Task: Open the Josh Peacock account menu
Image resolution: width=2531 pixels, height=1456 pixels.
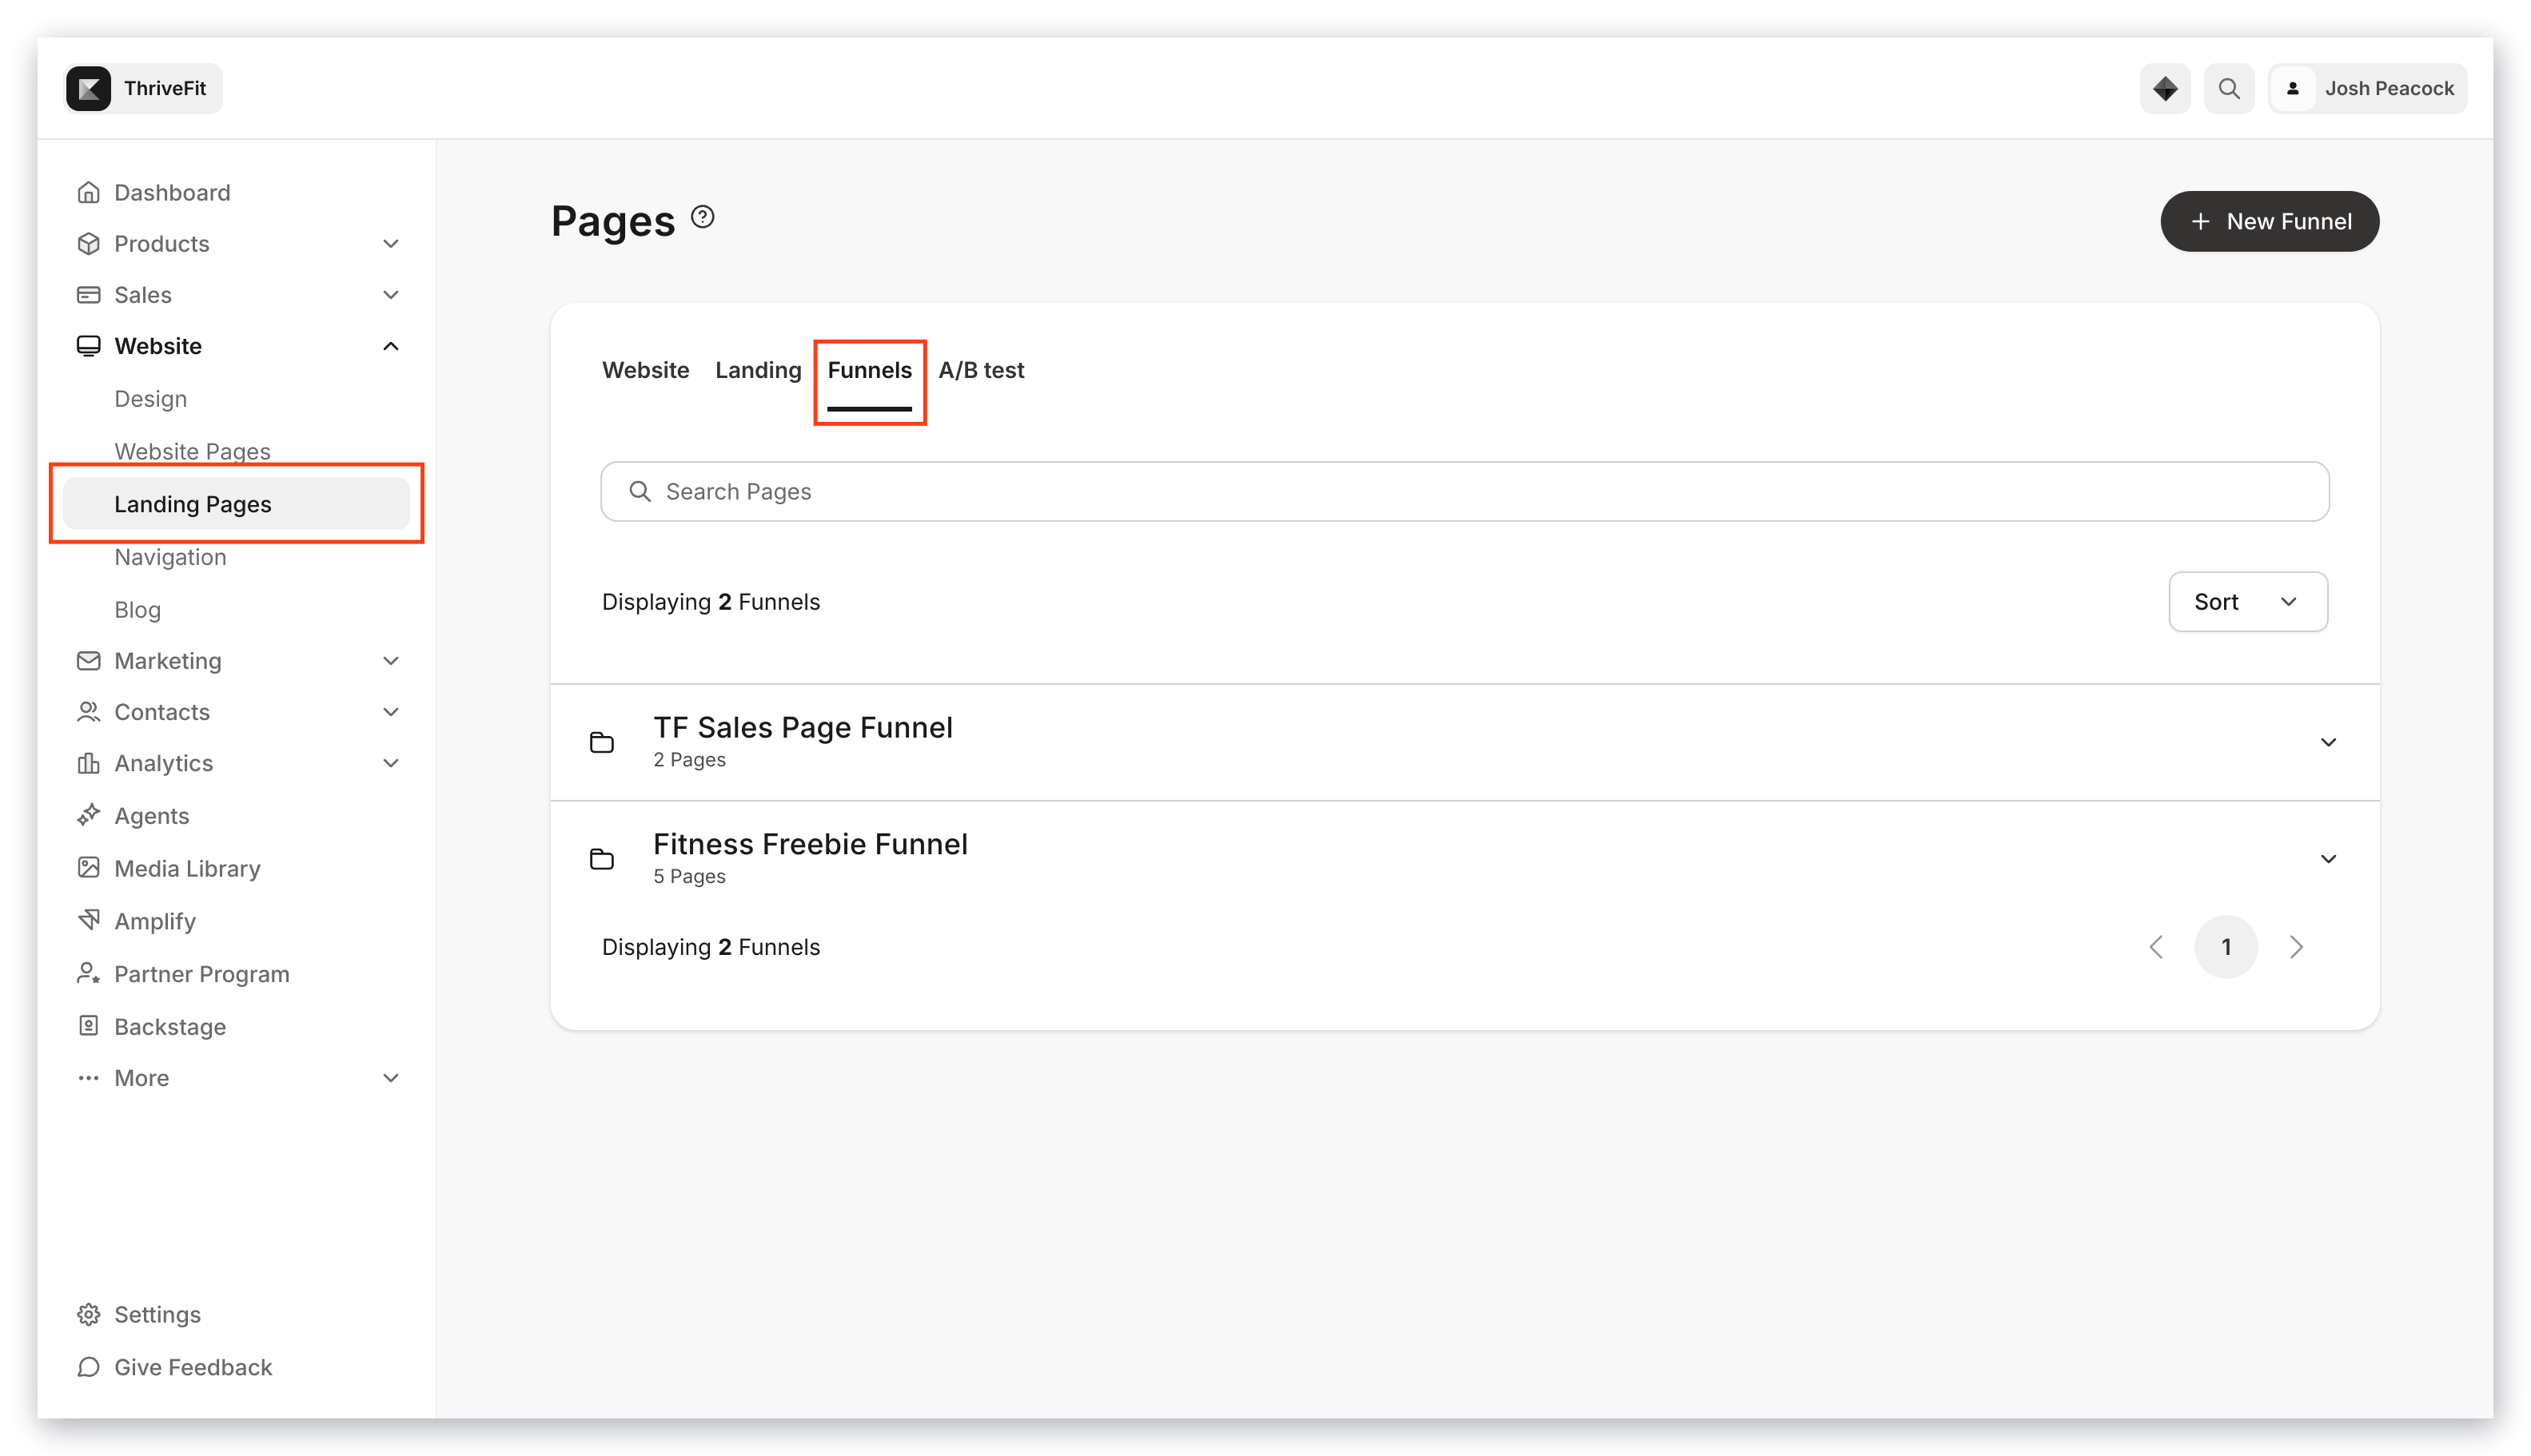Action: pos(2366,88)
